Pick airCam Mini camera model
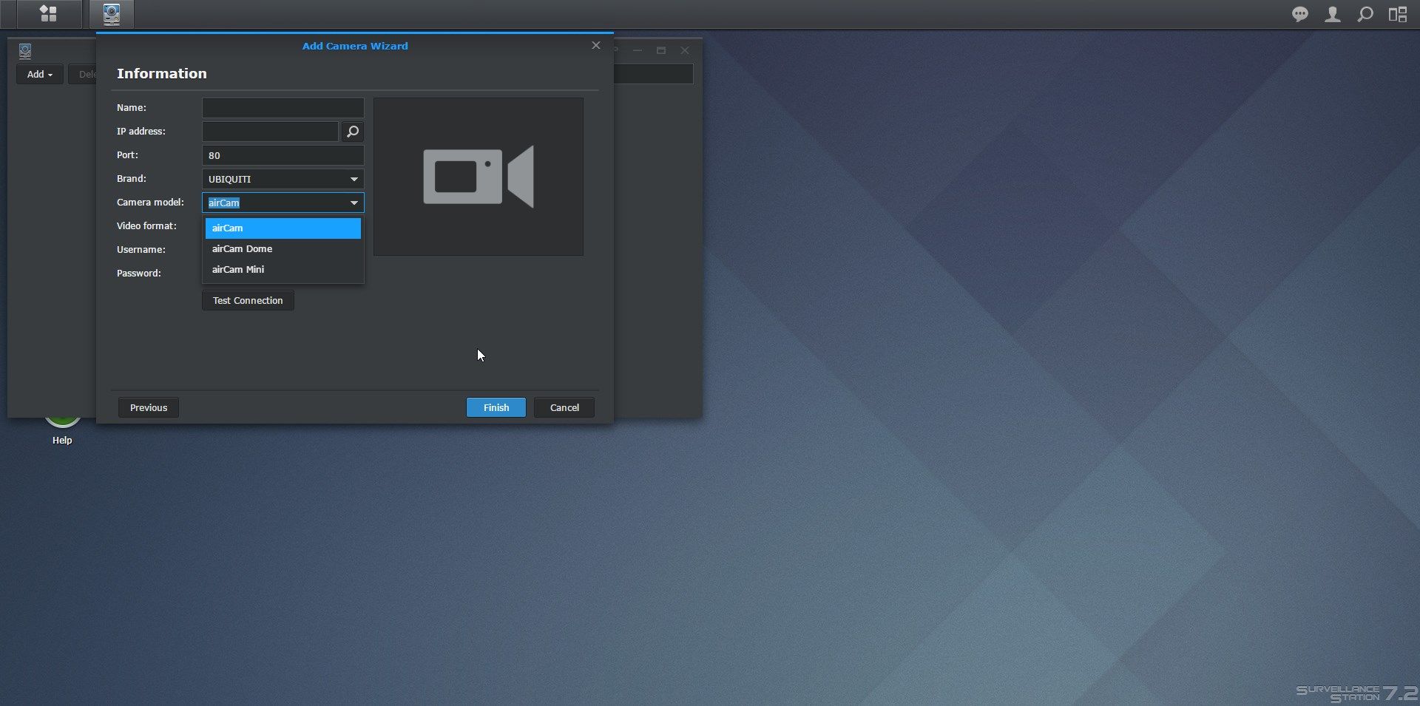Screen dimensions: 1420x706 click(283, 270)
